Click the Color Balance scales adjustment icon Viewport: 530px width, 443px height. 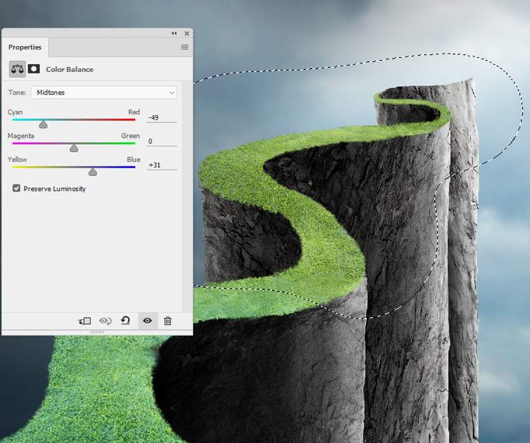click(17, 69)
